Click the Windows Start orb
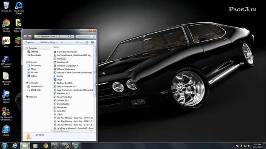 coord(5,146)
